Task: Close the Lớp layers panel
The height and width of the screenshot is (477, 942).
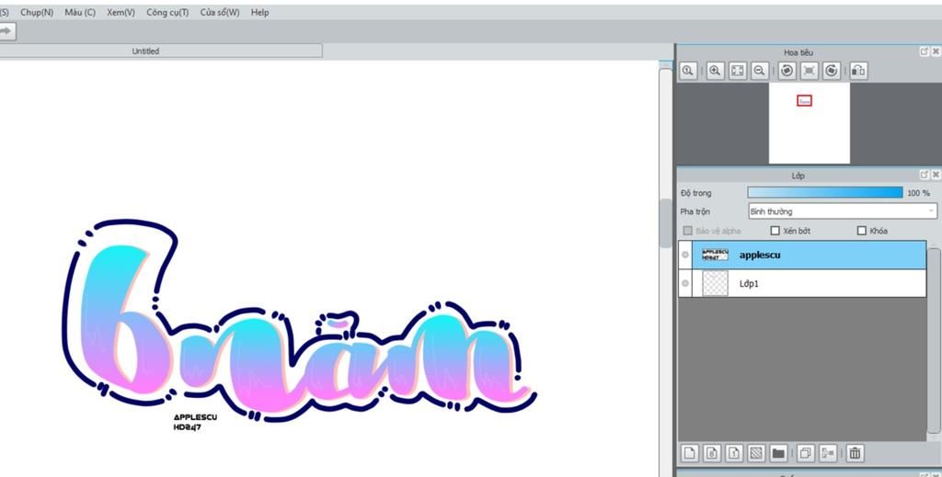Action: [x=936, y=175]
